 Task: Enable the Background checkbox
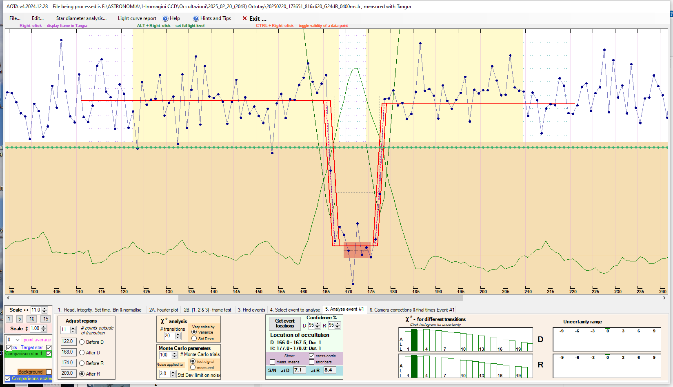[49, 372]
